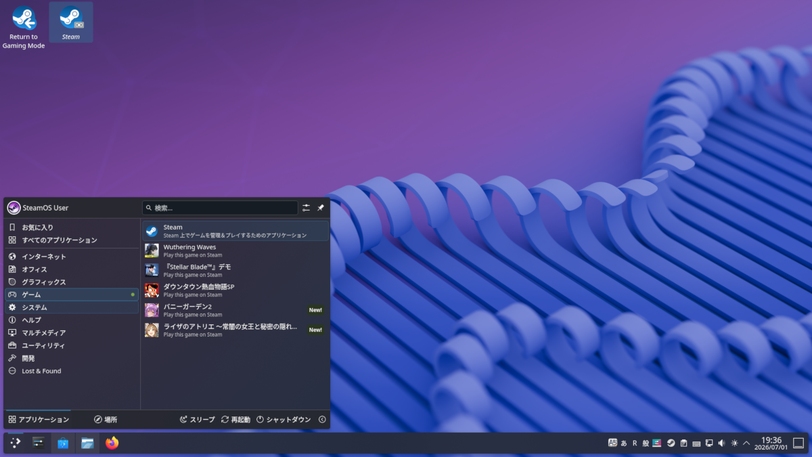Pin the application launcher open
The height and width of the screenshot is (457, 812).
321,208
